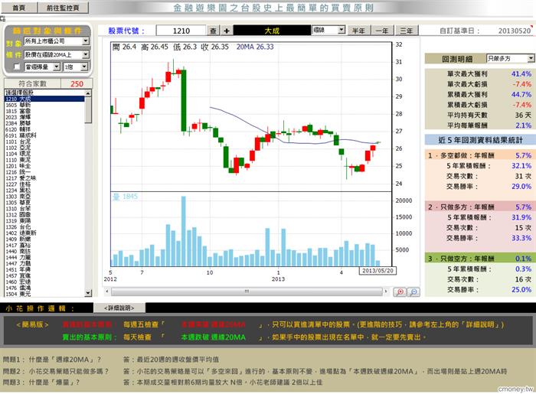Click the stock code input field showing 1210
The width and height of the screenshot is (536, 394).
pos(181,31)
